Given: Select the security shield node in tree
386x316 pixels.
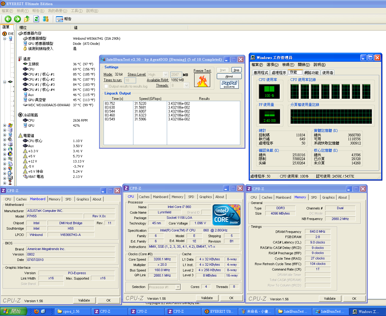Looking at the screenshot, I should pos(10,169).
